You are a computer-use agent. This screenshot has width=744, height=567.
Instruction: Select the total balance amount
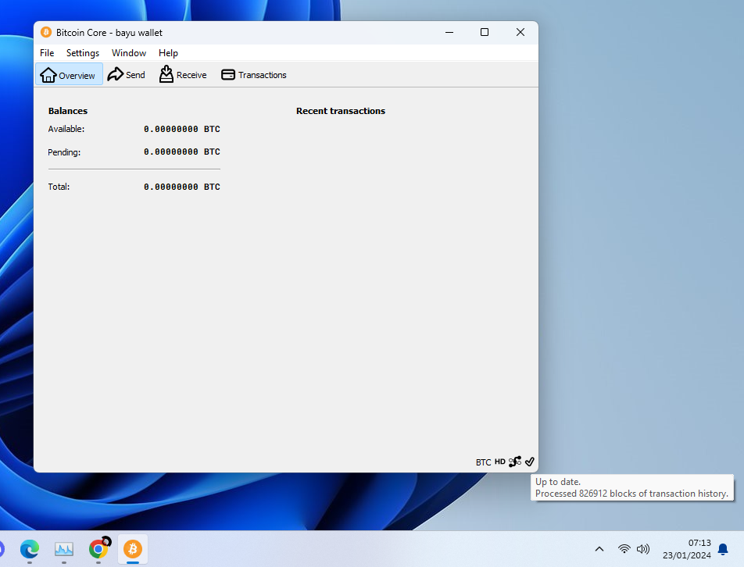(x=182, y=187)
